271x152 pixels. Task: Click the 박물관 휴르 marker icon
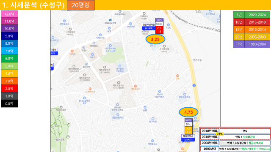[61, 107]
